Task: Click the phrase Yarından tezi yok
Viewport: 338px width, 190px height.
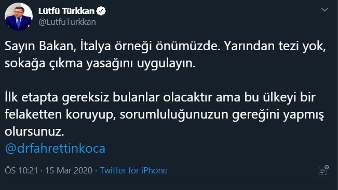Action: [x=275, y=46]
